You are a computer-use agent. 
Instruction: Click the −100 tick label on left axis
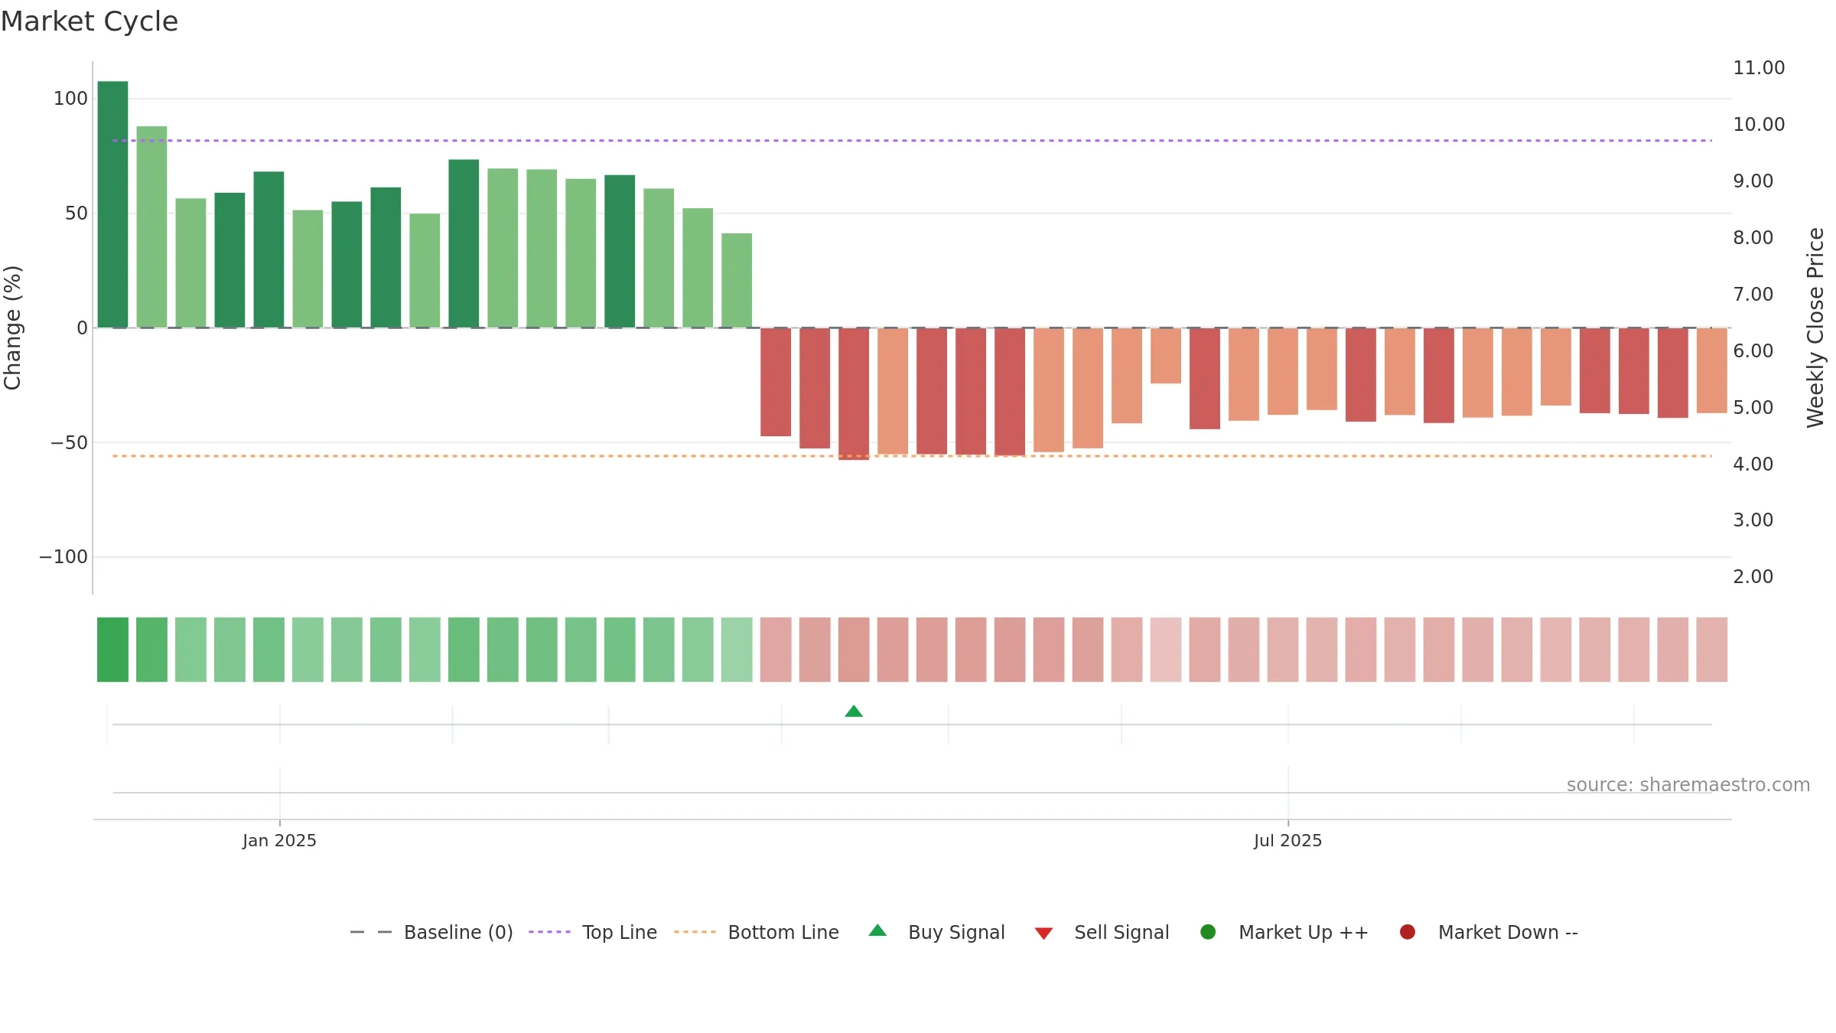63,557
